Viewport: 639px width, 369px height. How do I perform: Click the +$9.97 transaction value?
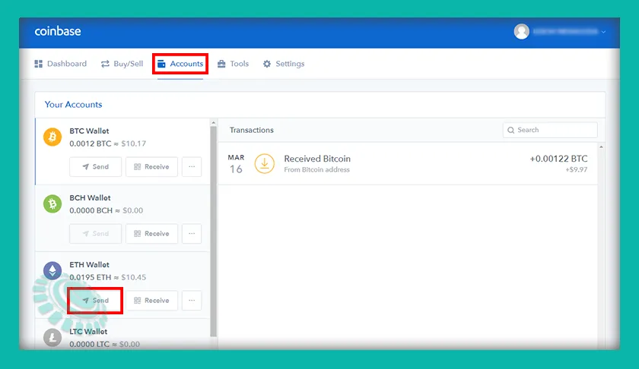pyautogui.click(x=577, y=169)
